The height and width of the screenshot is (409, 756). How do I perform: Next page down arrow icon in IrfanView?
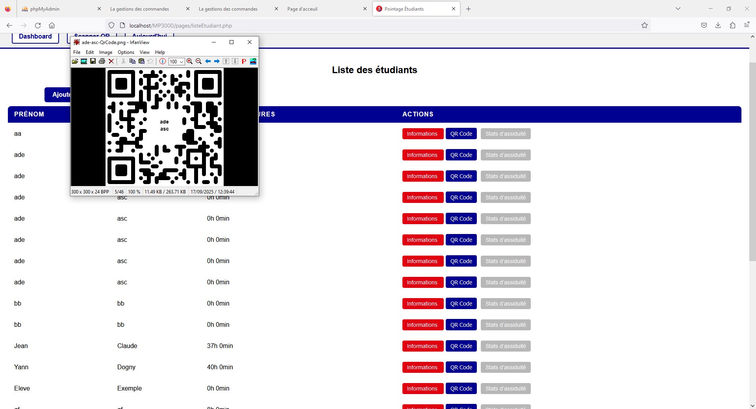235,61
